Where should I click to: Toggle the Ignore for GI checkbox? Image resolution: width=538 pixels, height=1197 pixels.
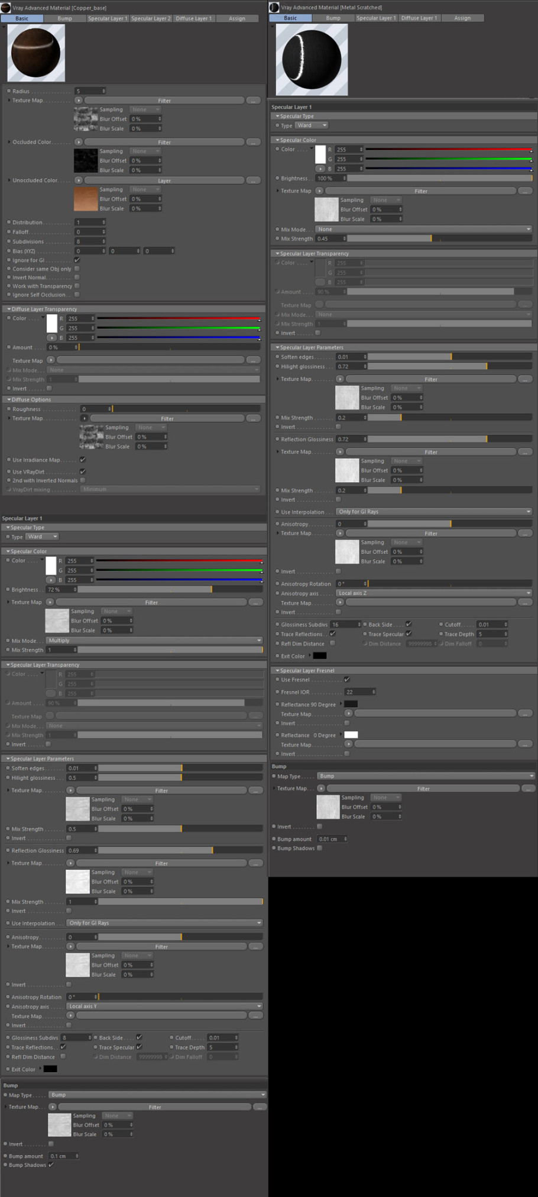[77, 260]
